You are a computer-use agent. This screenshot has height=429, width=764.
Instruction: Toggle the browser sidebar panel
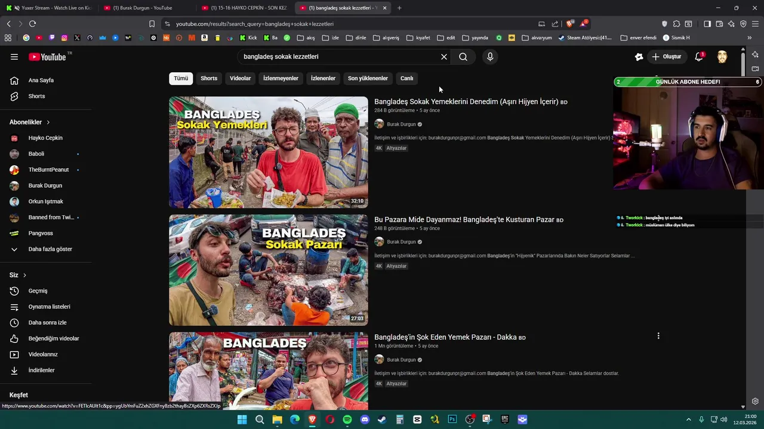pos(707,24)
